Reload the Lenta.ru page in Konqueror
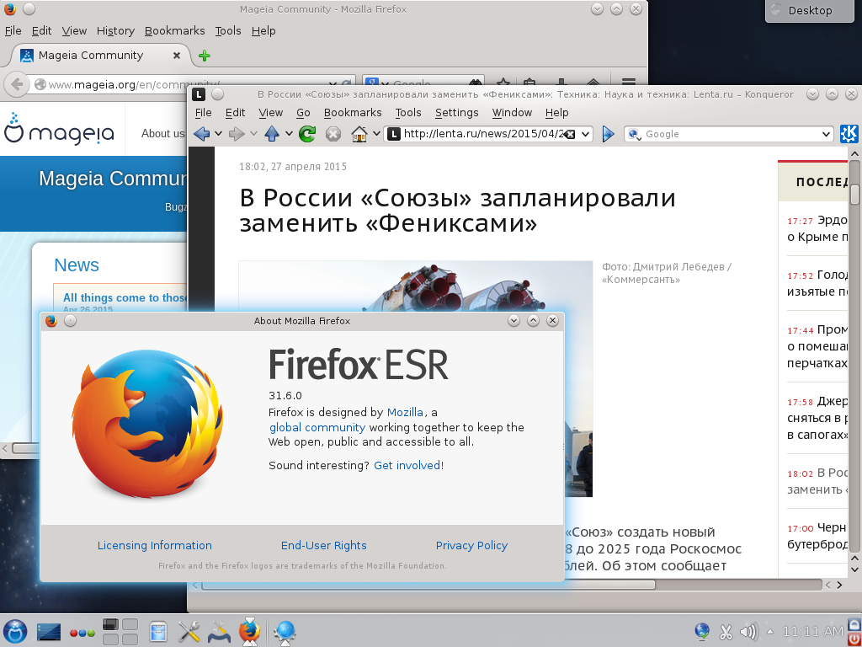 pos(307,134)
